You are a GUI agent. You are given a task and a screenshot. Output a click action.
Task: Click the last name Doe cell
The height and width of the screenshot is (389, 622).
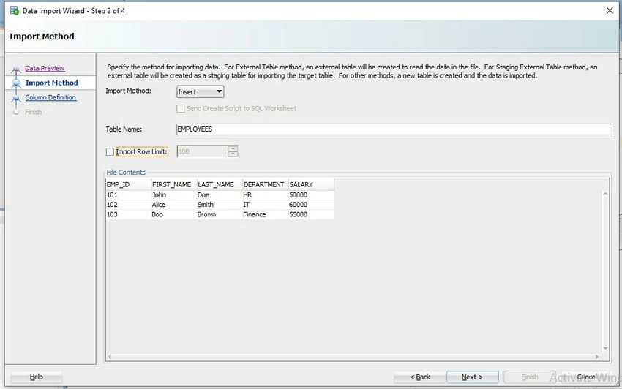[220, 195]
